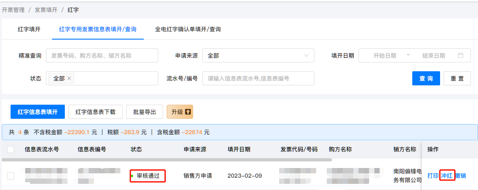Image resolution: width=478 pixels, height=190 pixels.
Task: Open the 状态 multi-select box
Action: pos(102,78)
